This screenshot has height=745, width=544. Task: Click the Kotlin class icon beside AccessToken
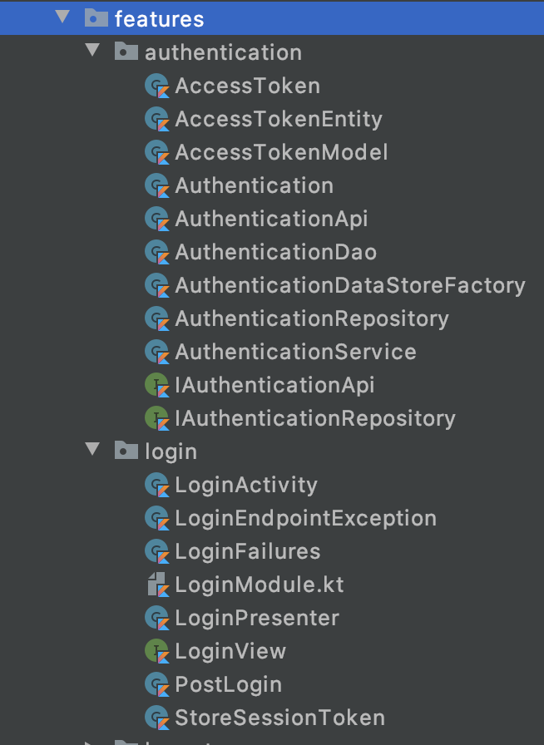pos(158,86)
